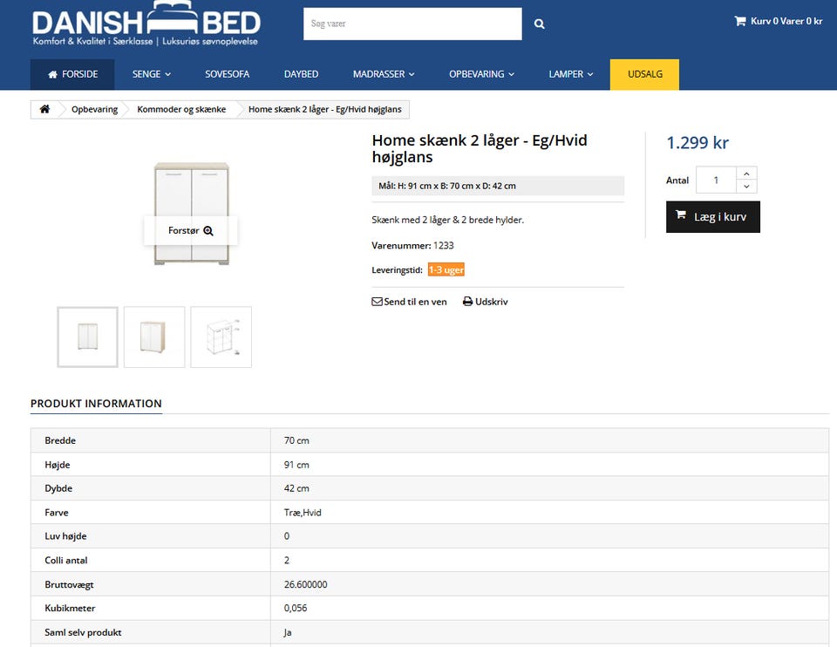Decrease quantity with the down arrow
The height and width of the screenshot is (647, 837).
click(x=746, y=187)
